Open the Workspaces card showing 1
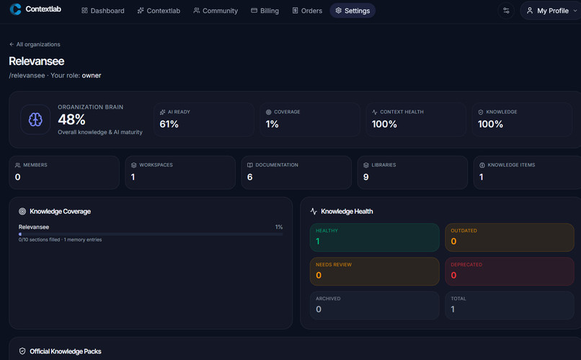The image size is (581, 360). coord(180,172)
